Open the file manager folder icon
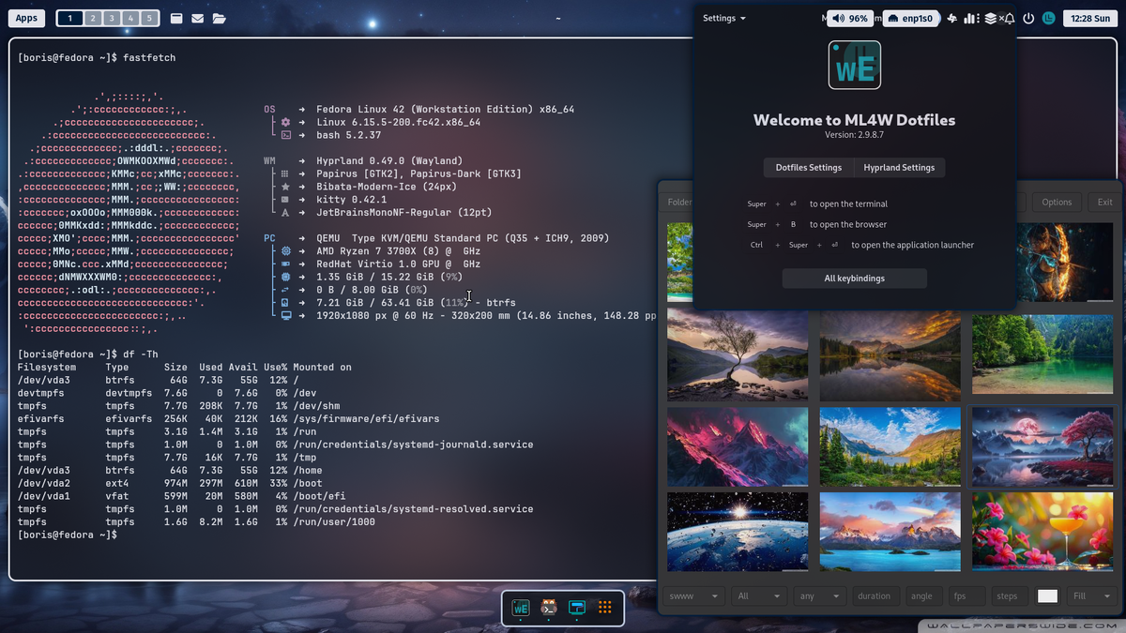 click(219, 18)
